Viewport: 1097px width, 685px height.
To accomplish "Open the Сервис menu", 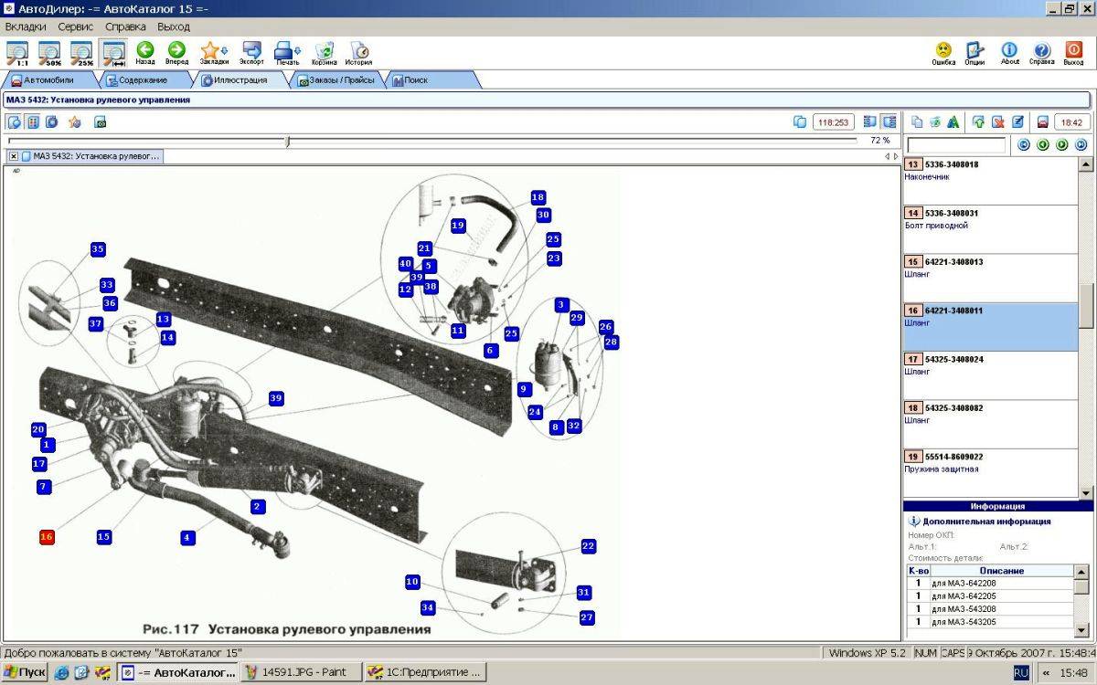I will tap(76, 26).
